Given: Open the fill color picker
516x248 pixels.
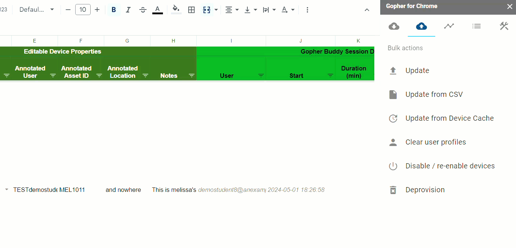Looking at the screenshot, I should pyautogui.click(x=176, y=10).
